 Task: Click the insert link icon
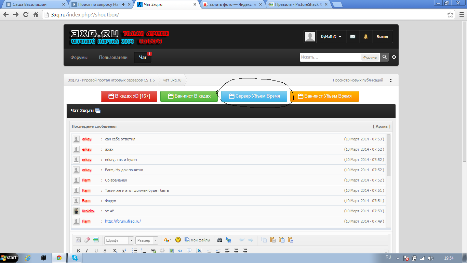tap(153, 251)
